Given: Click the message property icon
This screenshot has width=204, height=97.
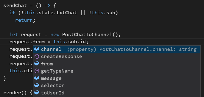Looking at the screenshot, I should (x=37, y=78).
